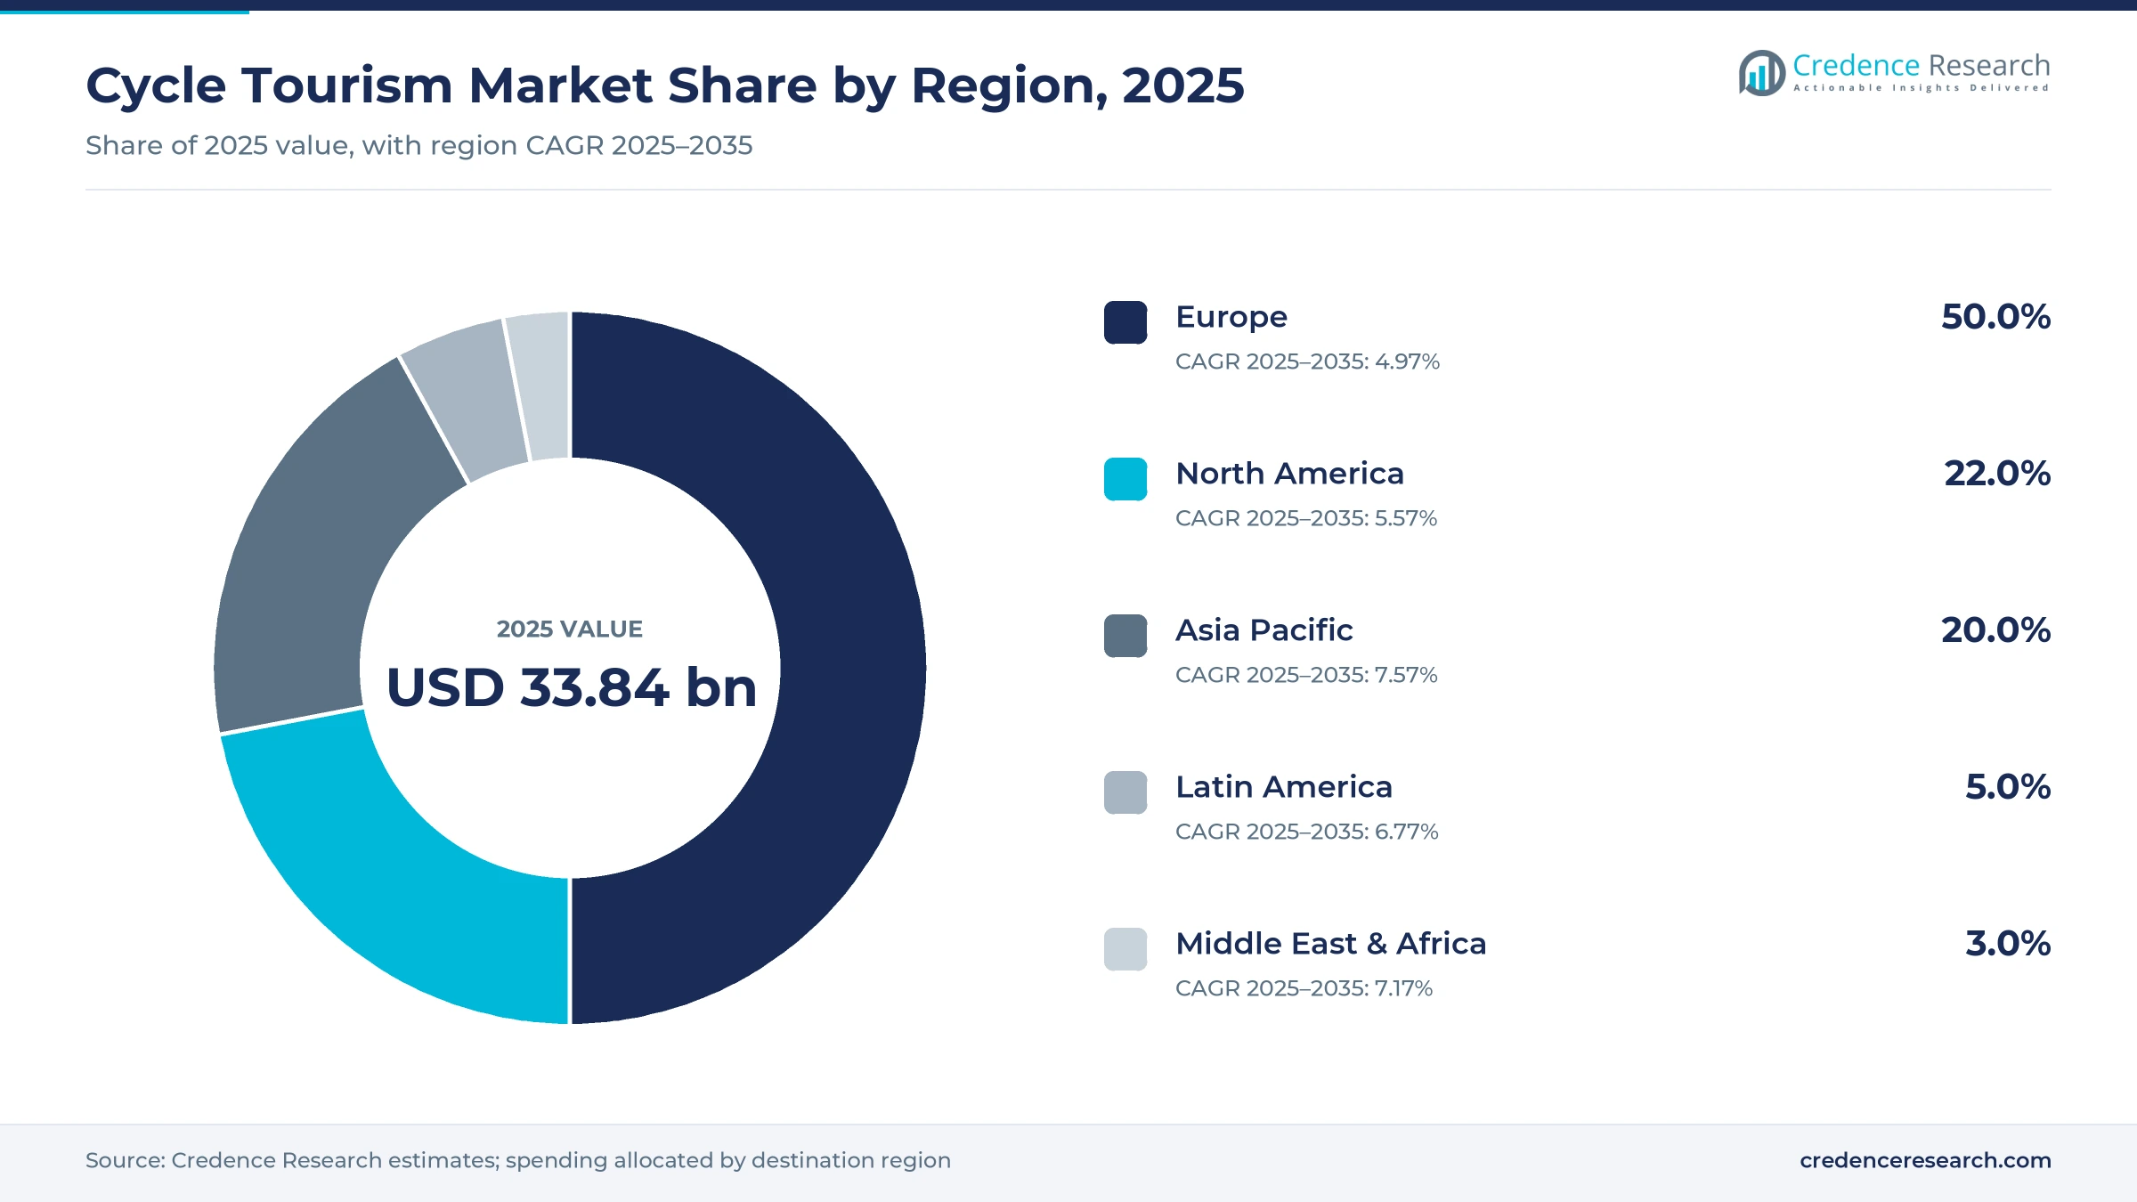Click the '5.0%' share value
Viewport: 2137px width, 1202px height.
pos(2008,786)
